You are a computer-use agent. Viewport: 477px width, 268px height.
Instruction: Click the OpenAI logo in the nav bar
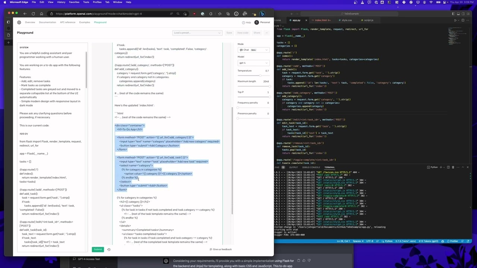coord(19,22)
